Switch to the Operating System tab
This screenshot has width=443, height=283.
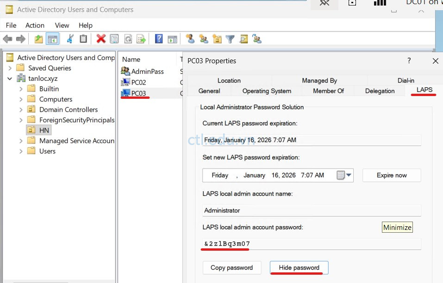click(266, 91)
